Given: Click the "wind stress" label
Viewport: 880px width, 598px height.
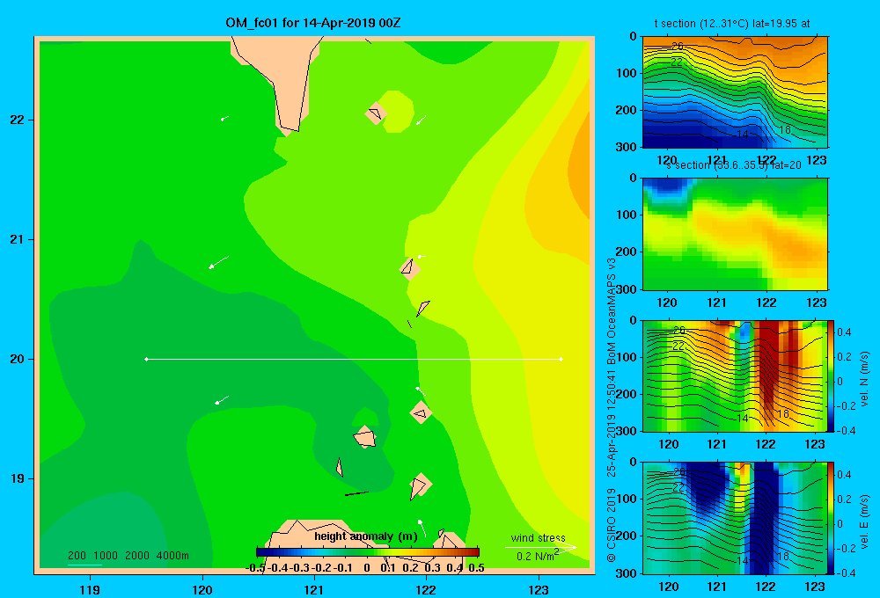Looking at the screenshot, I should pyautogui.click(x=539, y=537).
